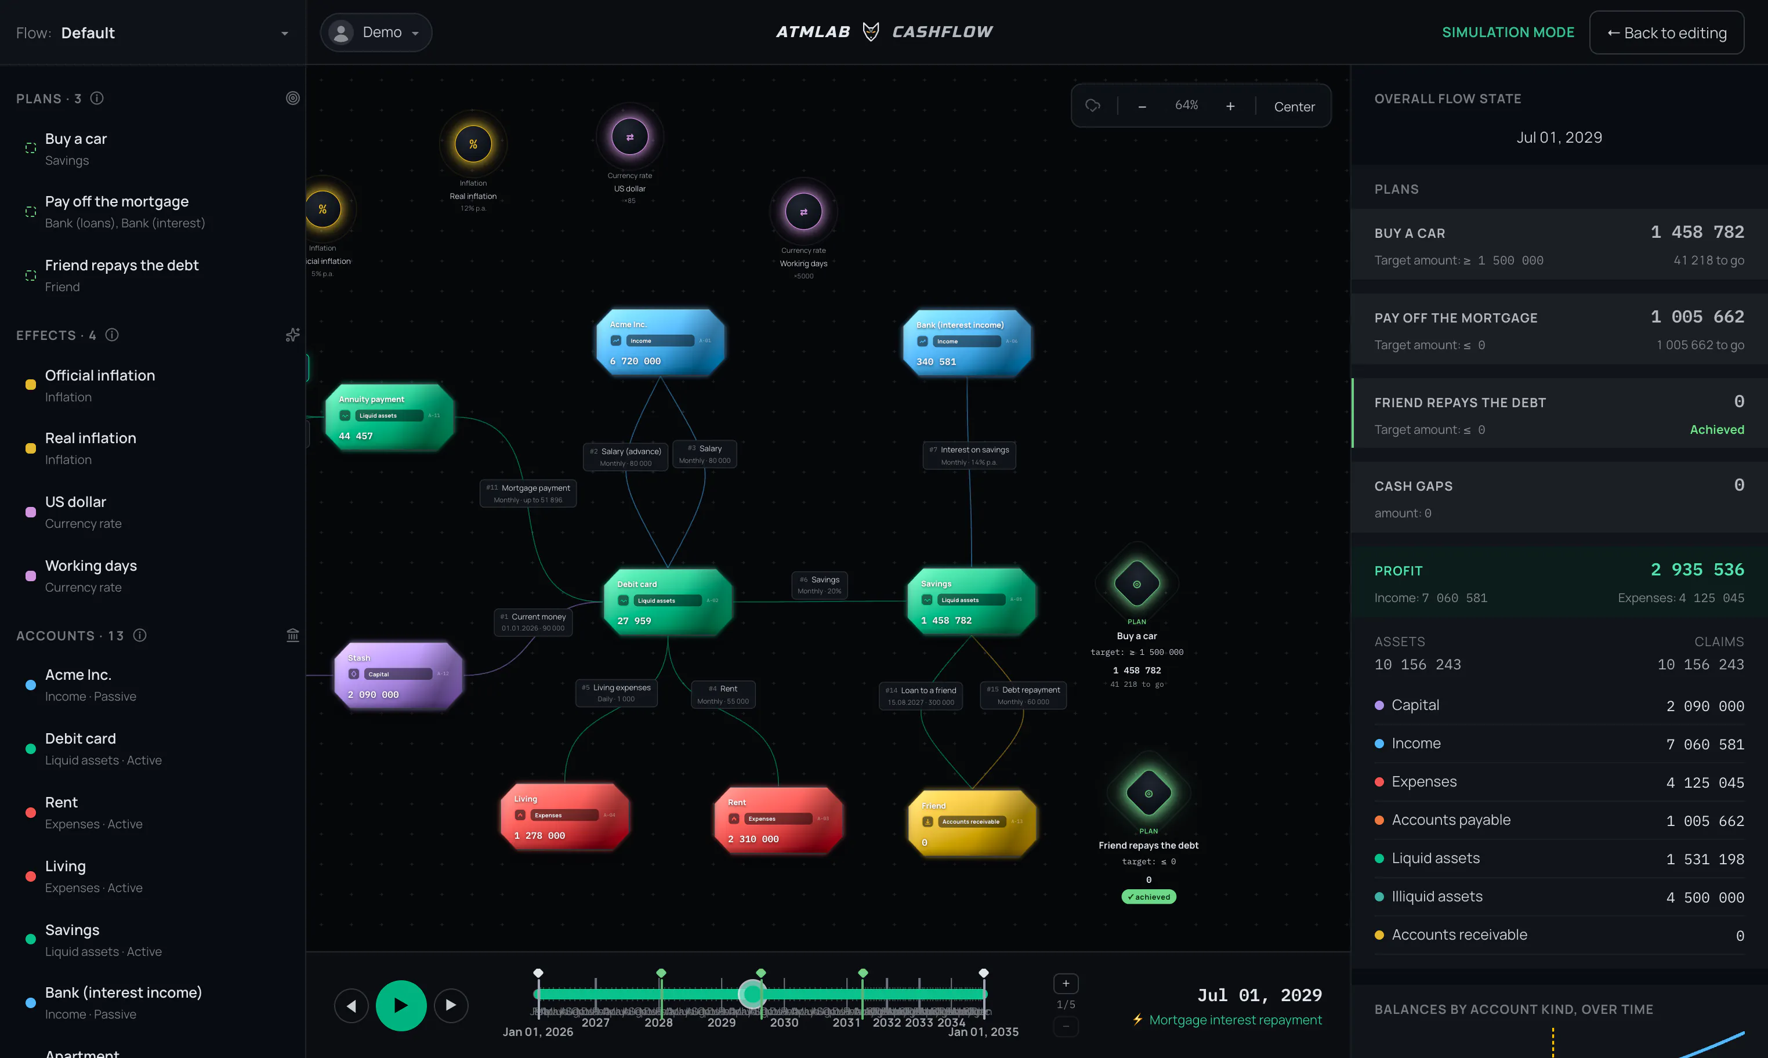Image resolution: width=1768 pixels, height=1058 pixels.
Task: Click the target icon next to Plans
Action: [292, 99]
